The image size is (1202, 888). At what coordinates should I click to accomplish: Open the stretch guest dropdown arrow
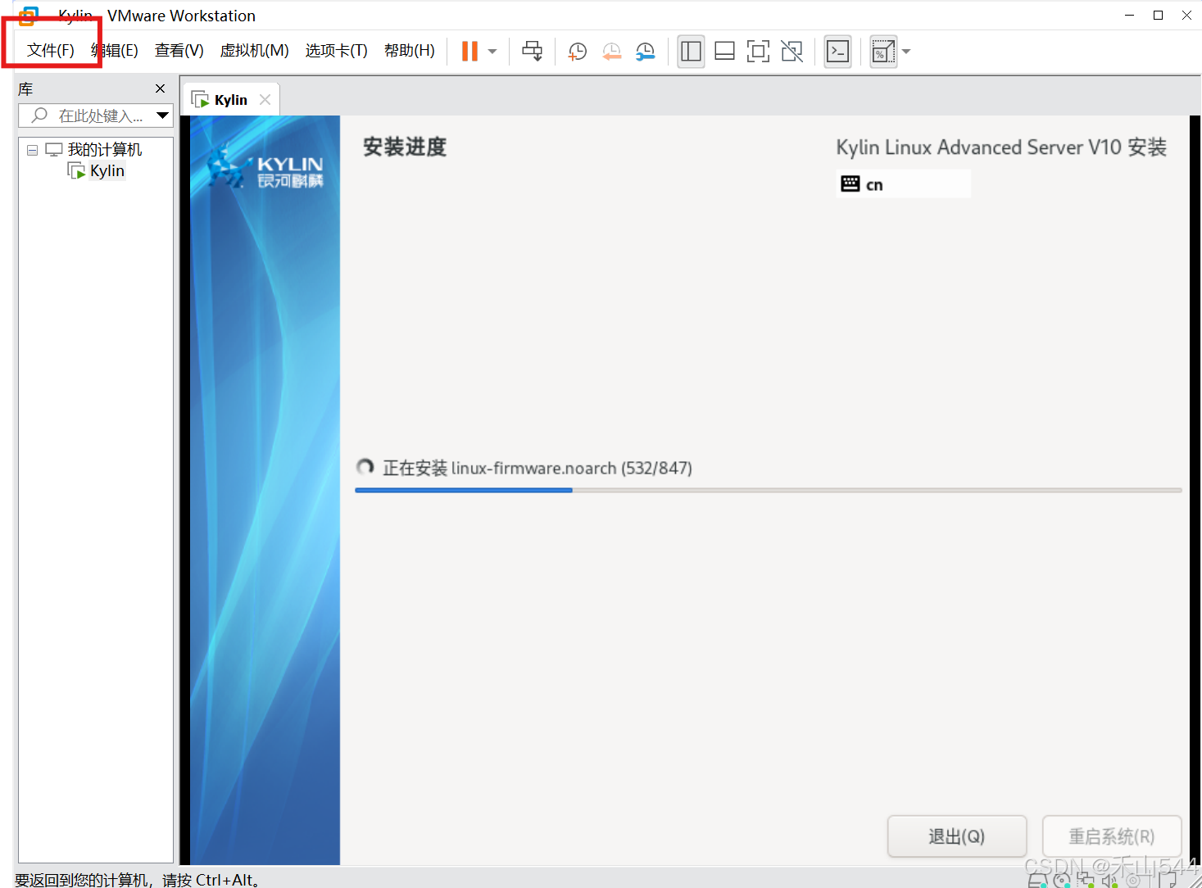906,51
